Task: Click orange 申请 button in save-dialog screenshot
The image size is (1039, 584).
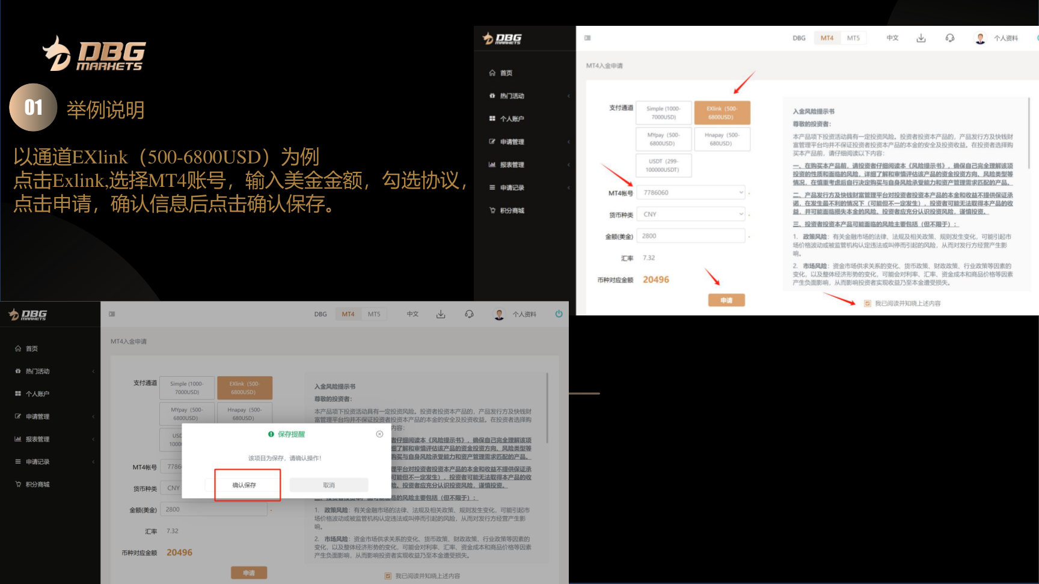Action: (x=249, y=573)
